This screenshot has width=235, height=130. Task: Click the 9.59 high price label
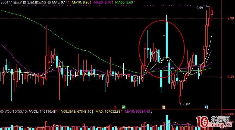pyautogui.click(x=200, y=8)
